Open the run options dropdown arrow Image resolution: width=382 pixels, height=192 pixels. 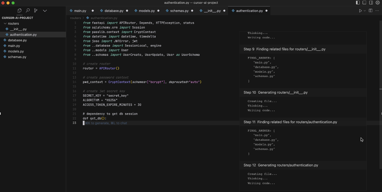click(x=365, y=11)
